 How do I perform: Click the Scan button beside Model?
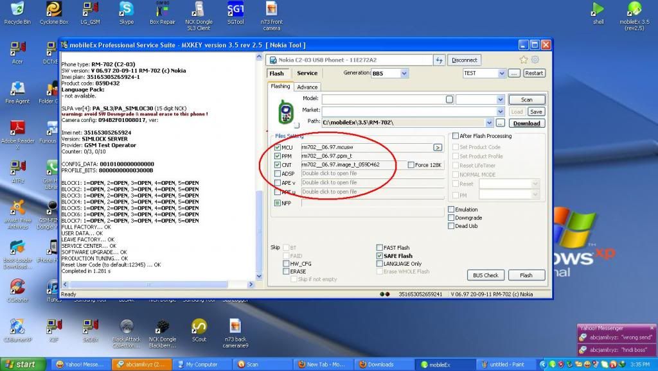point(527,99)
